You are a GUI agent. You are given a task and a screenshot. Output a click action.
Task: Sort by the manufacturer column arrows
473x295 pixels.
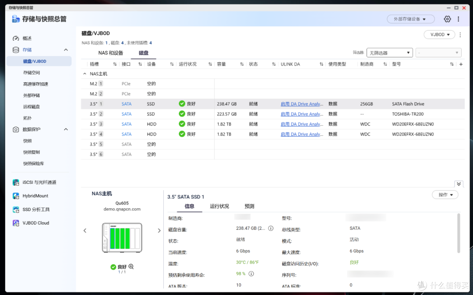(x=385, y=64)
